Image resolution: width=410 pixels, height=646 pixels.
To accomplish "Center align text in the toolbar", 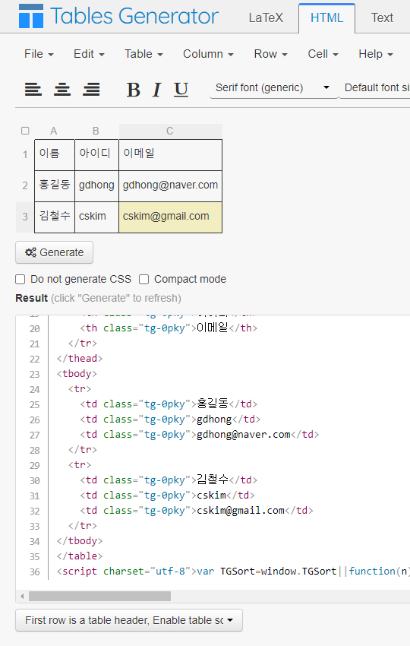I will point(62,89).
